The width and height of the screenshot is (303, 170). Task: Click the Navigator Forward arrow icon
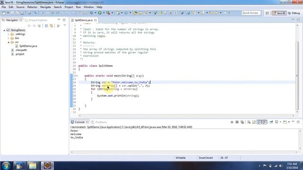pyautogui.click(x=34, y=25)
